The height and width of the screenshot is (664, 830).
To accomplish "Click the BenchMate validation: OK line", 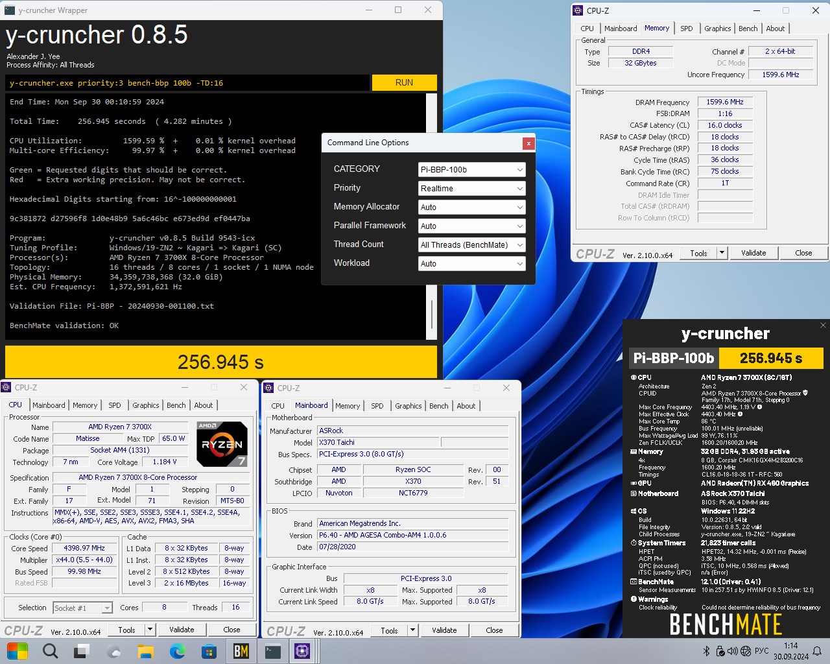I will coord(64,326).
